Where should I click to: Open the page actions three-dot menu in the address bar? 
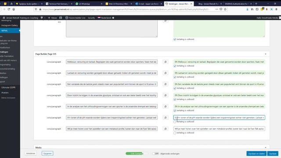coord(216,9)
